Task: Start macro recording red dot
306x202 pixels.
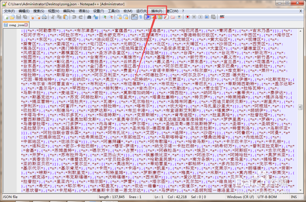Action: 188,17
